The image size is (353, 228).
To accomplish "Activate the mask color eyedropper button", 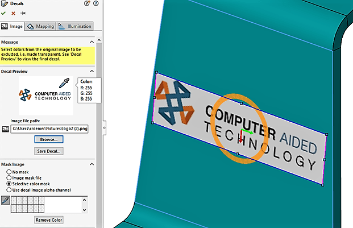I will tap(6, 200).
